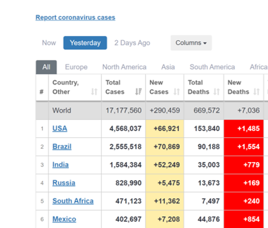Click Brazil's red new deaths cell
The height and width of the screenshot is (228, 268).
click(x=244, y=147)
